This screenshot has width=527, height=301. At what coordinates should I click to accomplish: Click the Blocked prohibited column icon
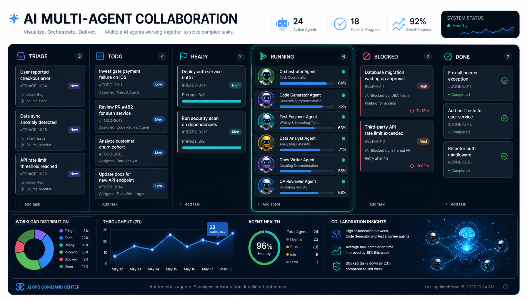tap(366, 56)
